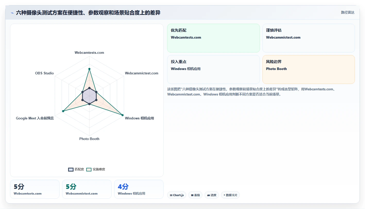Click the 4分 Windows 相机应用 stat card
This screenshot has height=209, width=365.
click(x=139, y=189)
